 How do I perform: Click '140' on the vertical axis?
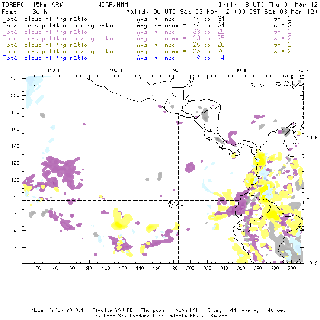pyautogui.click(x=15, y=146)
